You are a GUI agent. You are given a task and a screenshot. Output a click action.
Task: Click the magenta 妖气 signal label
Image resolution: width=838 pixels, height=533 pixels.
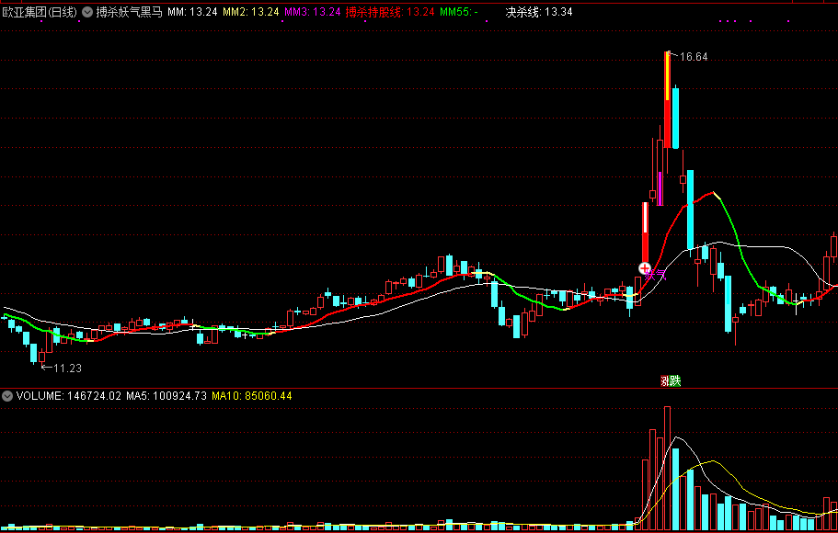pyautogui.click(x=656, y=275)
